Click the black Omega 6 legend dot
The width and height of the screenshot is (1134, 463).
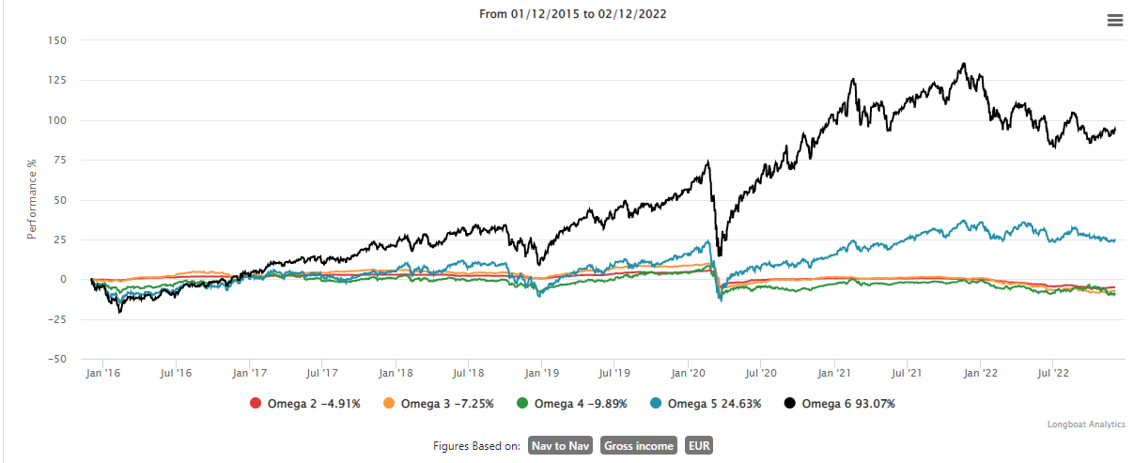[789, 404]
